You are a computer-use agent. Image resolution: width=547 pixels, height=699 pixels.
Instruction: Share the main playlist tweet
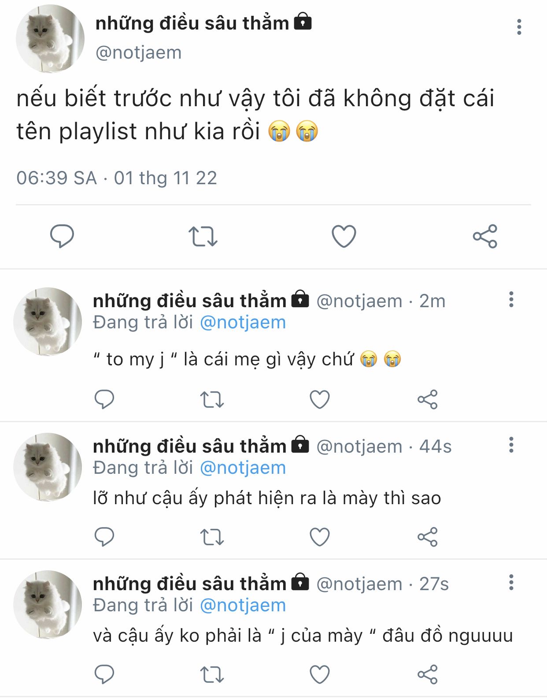coord(485,236)
